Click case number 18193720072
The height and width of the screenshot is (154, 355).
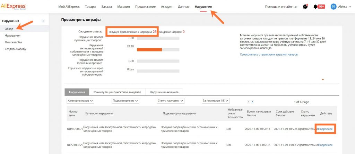pyautogui.click(x=75, y=129)
